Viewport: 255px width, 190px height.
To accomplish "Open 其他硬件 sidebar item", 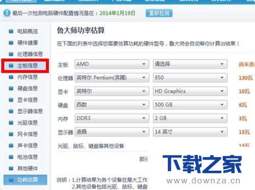I will coord(28,168).
